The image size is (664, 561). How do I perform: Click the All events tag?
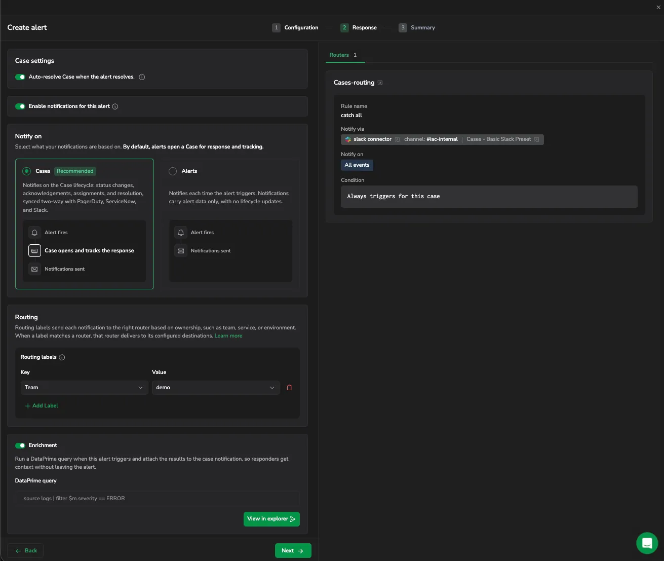tap(357, 165)
